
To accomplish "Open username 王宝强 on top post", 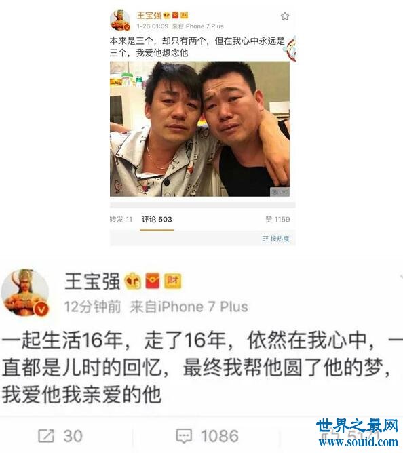I will [x=149, y=15].
